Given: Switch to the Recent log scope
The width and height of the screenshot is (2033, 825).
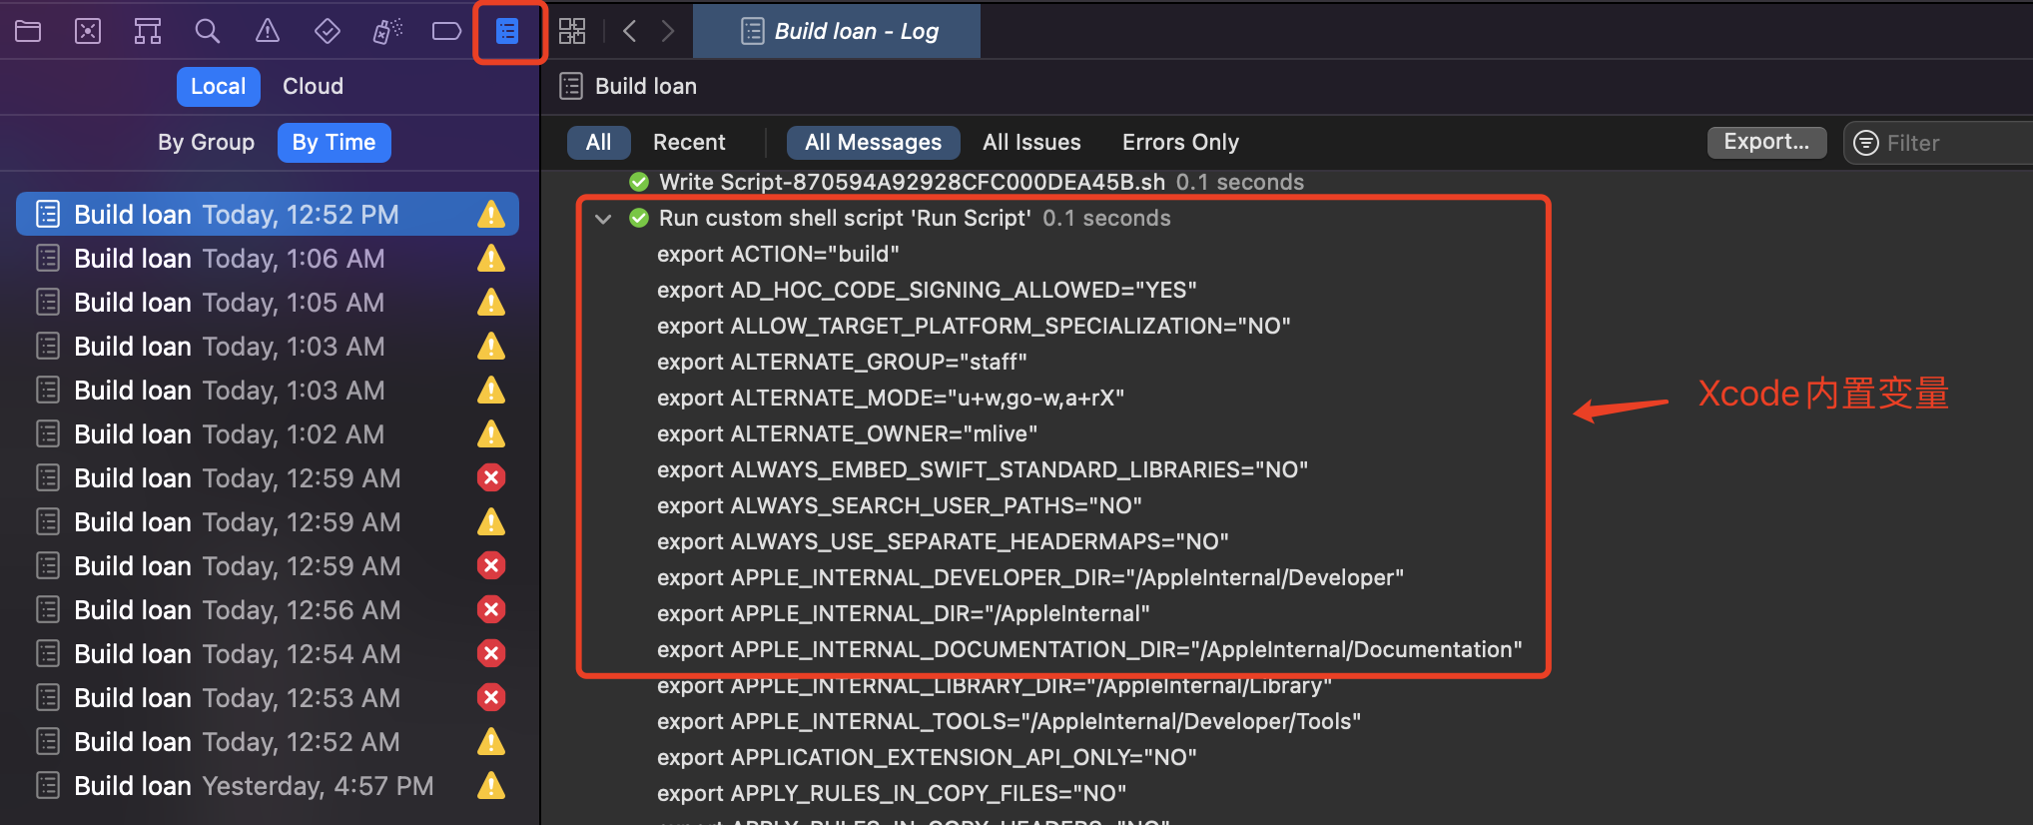Looking at the screenshot, I should pyautogui.click(x=689, y=143).
